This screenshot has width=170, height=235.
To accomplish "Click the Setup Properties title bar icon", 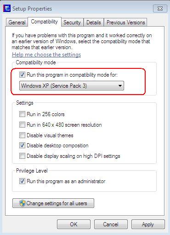I will [6, 8].
